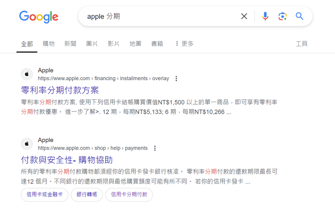Screen dimensions: 335x212
Task: Click the financing installments overlay URL text
Action: coord(104,79)
